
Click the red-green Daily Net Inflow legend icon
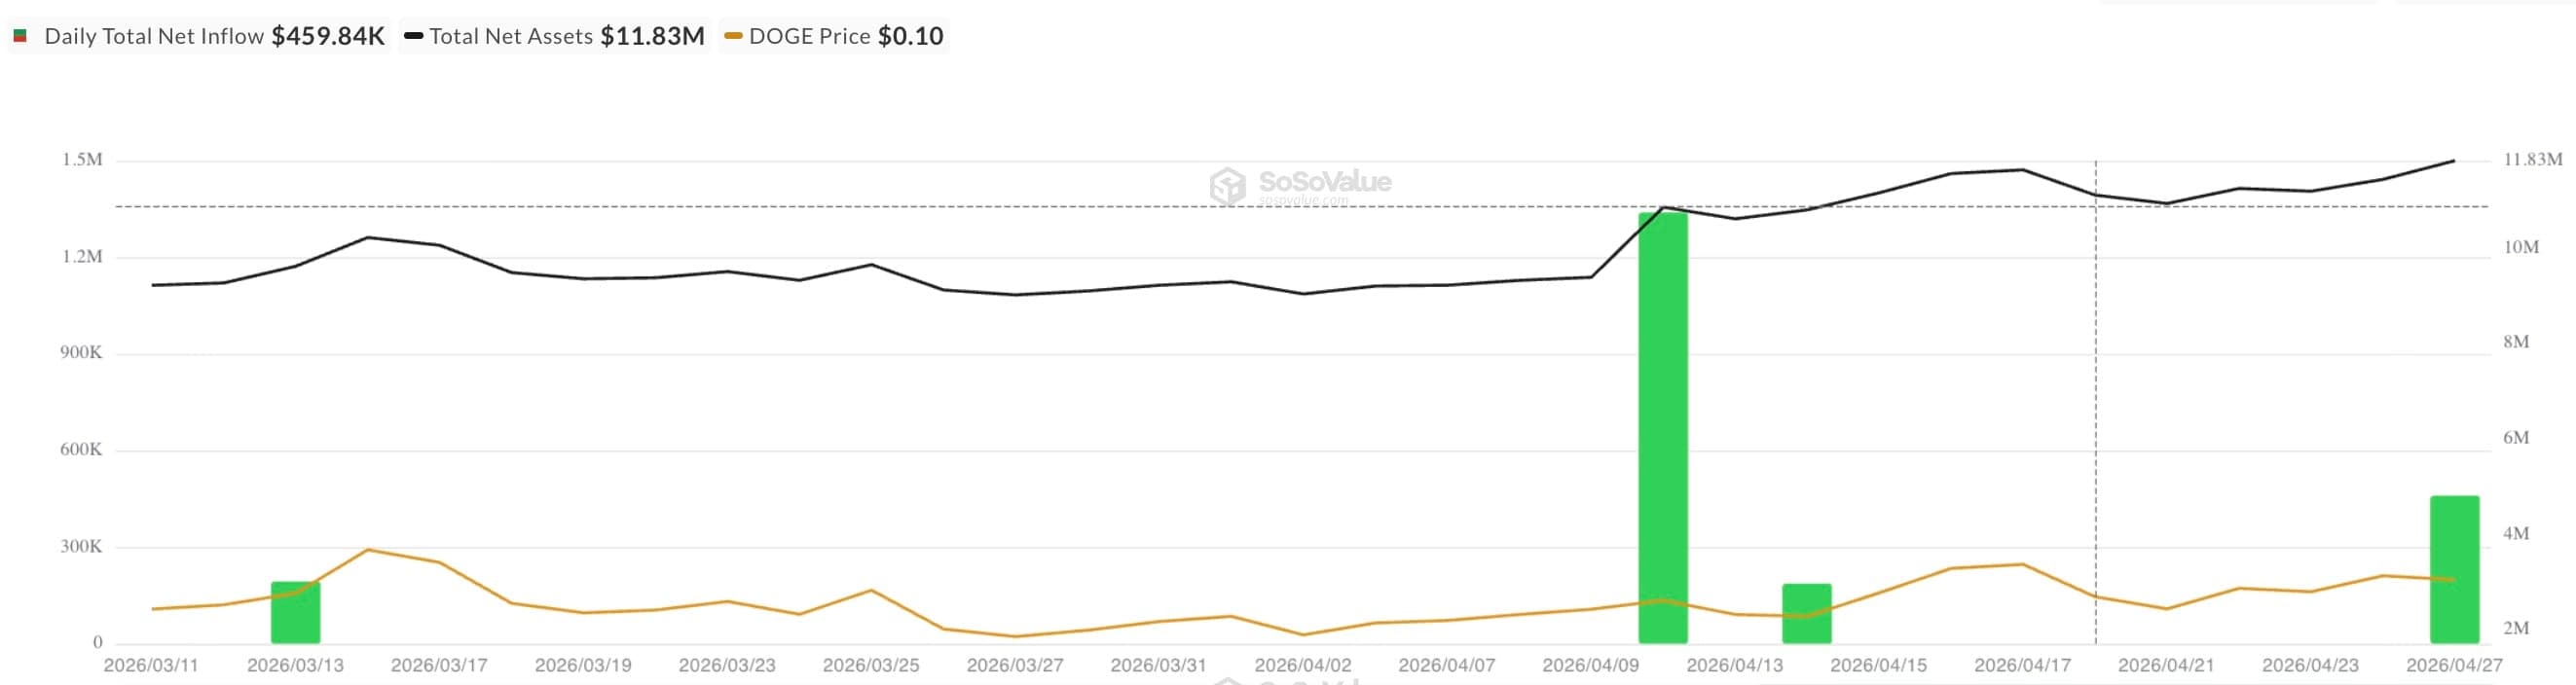pyautogui.click(x=20, y=36)
